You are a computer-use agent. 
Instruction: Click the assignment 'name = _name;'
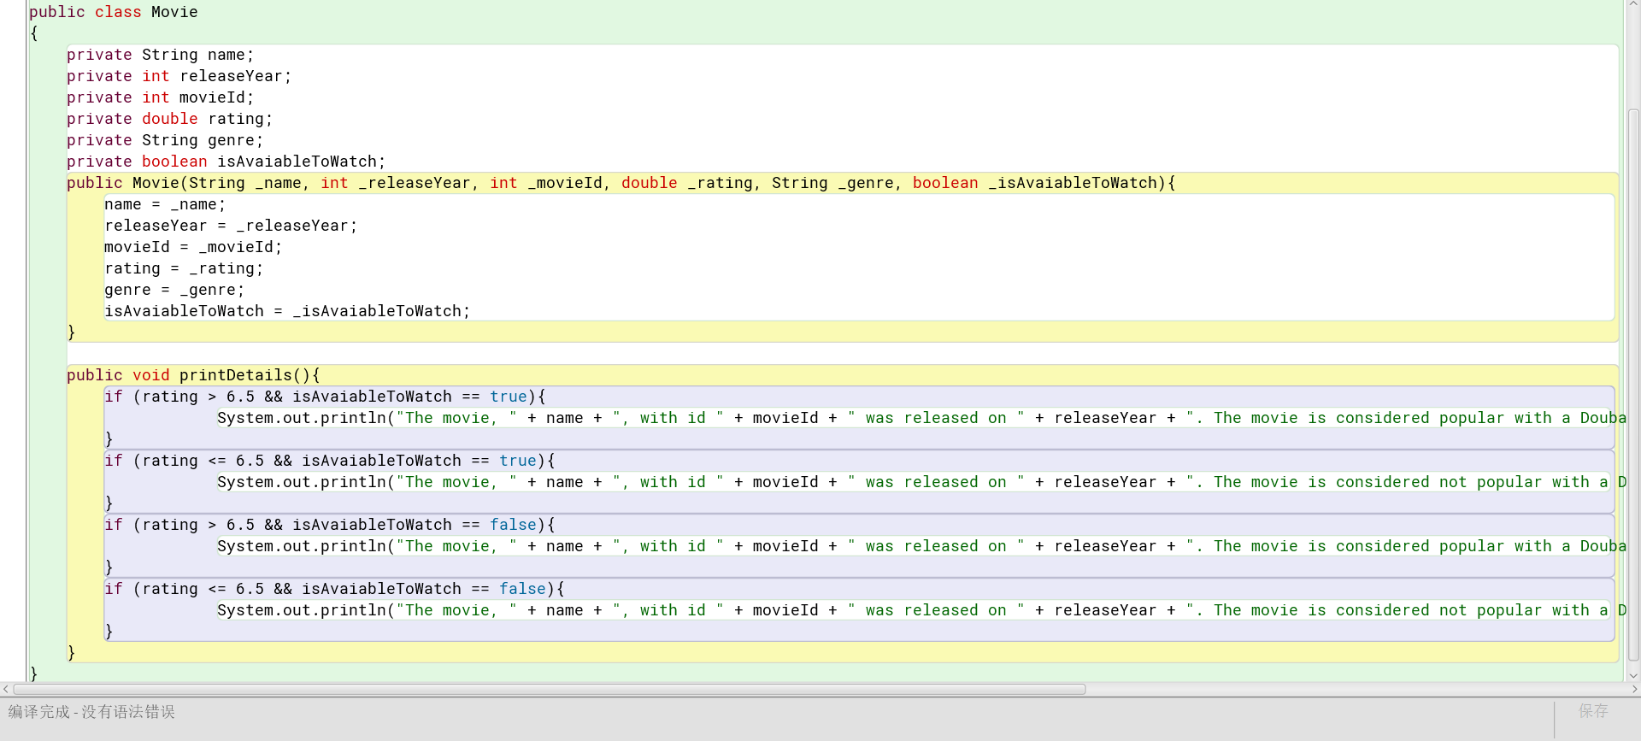click(x=165, y=204)
